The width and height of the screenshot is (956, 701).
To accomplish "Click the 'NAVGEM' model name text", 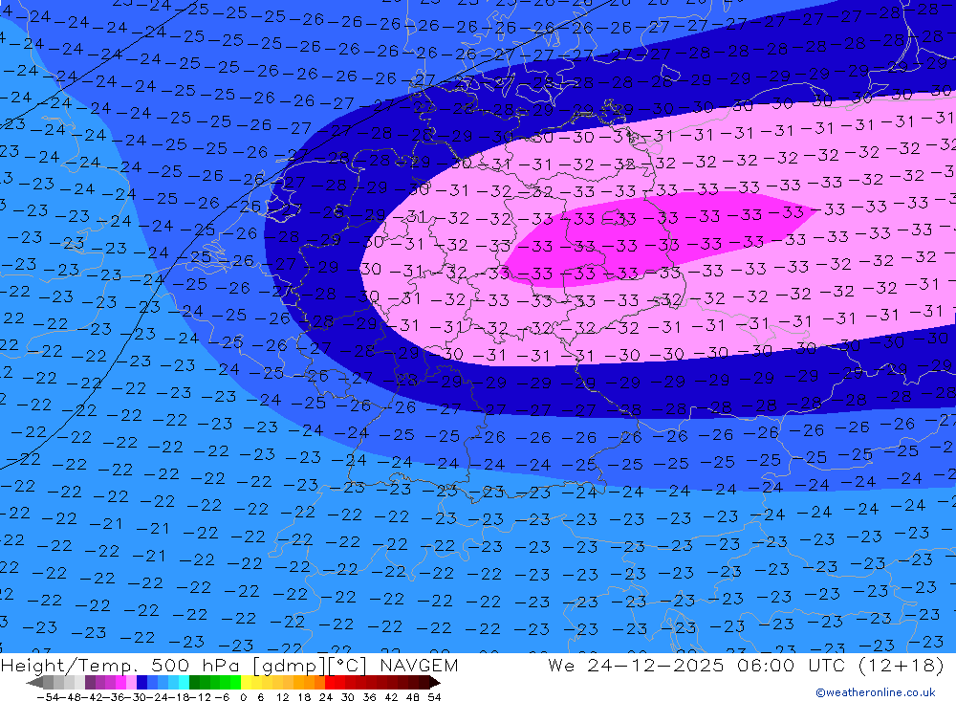I will [419, 665].
